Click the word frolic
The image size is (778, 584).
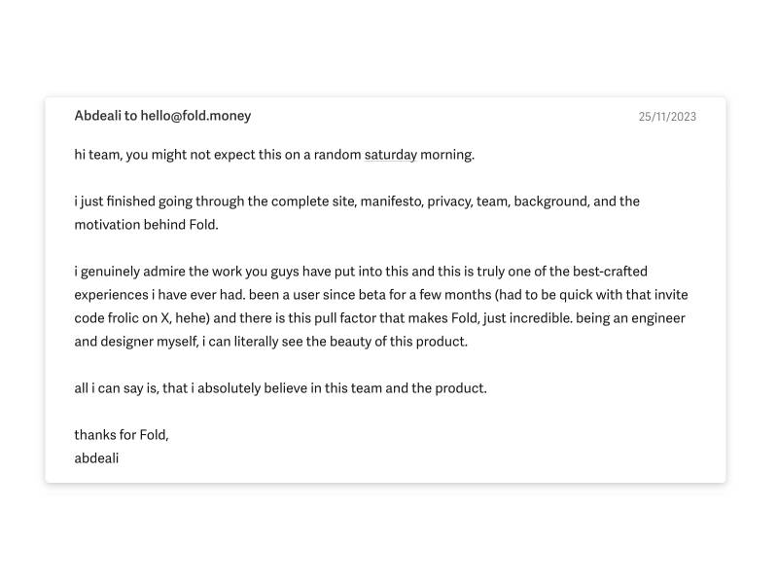point(126,318)
